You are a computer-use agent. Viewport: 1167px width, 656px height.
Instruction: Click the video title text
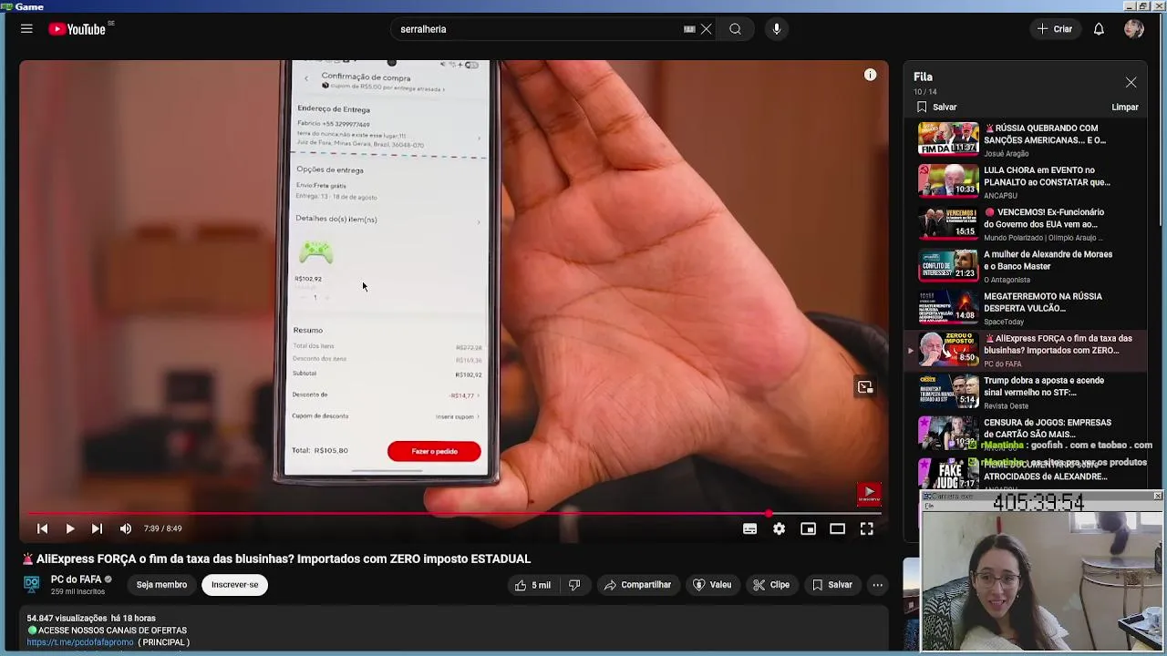click(276, 559)
